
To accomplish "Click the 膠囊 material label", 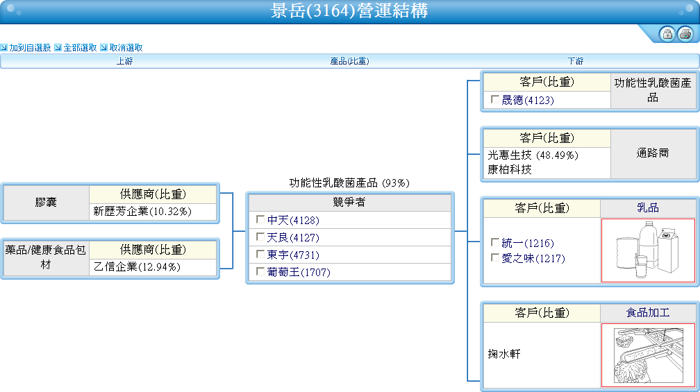I will 46,203.
